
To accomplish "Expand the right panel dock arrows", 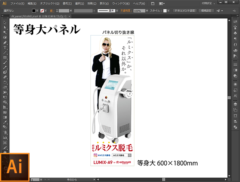I will (x=237, y=15).
